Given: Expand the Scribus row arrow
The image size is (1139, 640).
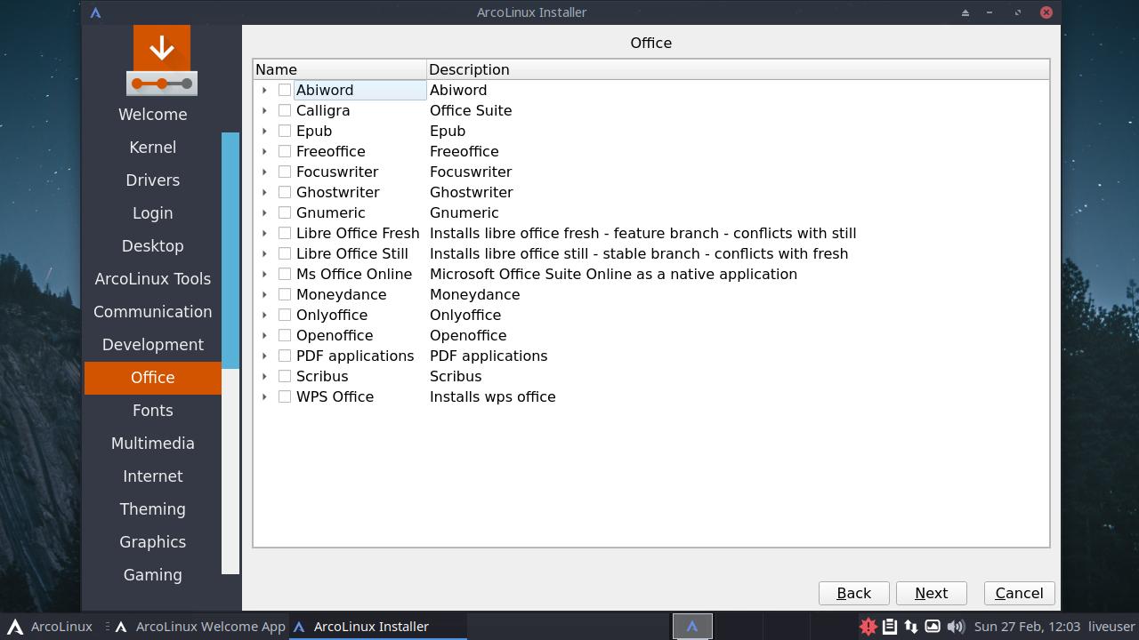Looking at the screenshot, I should [x=264, y=376].
